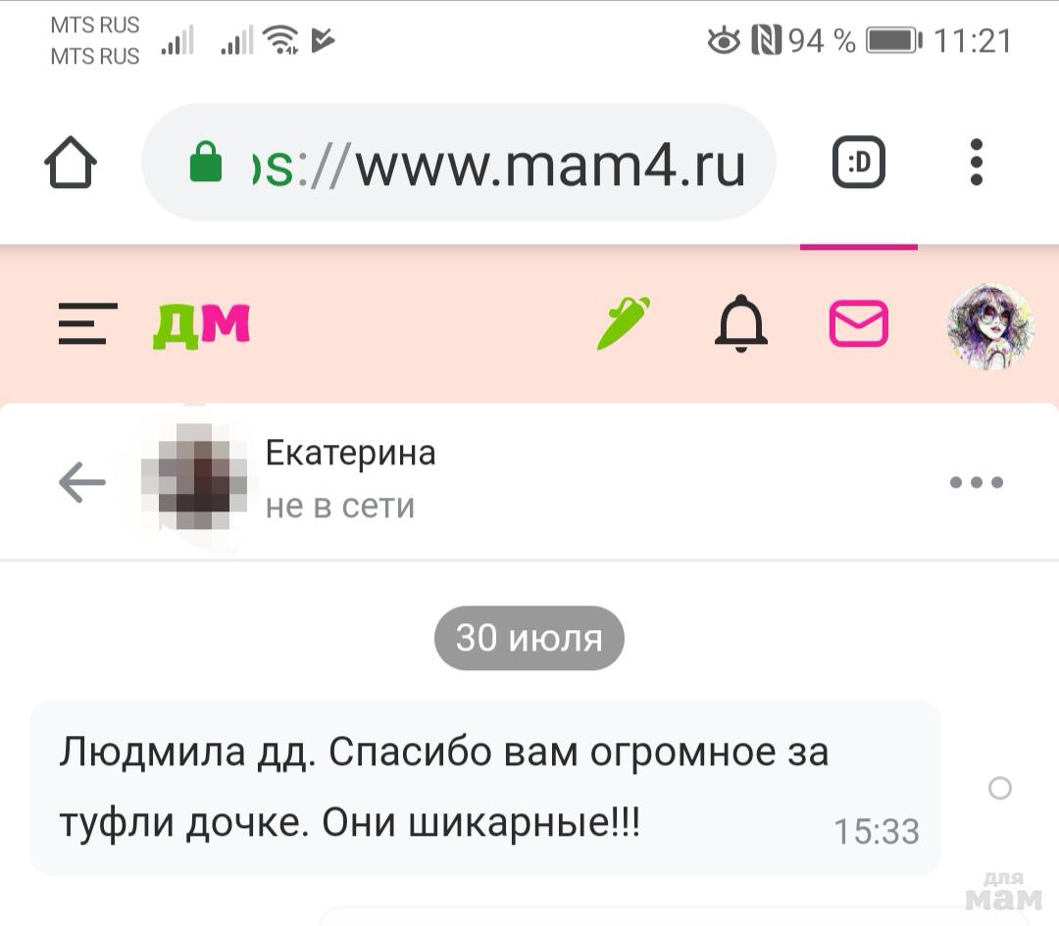This screenshot has height=926, width=1059.
Task: Open the browser tabs switcher
Action: point(858,162)
